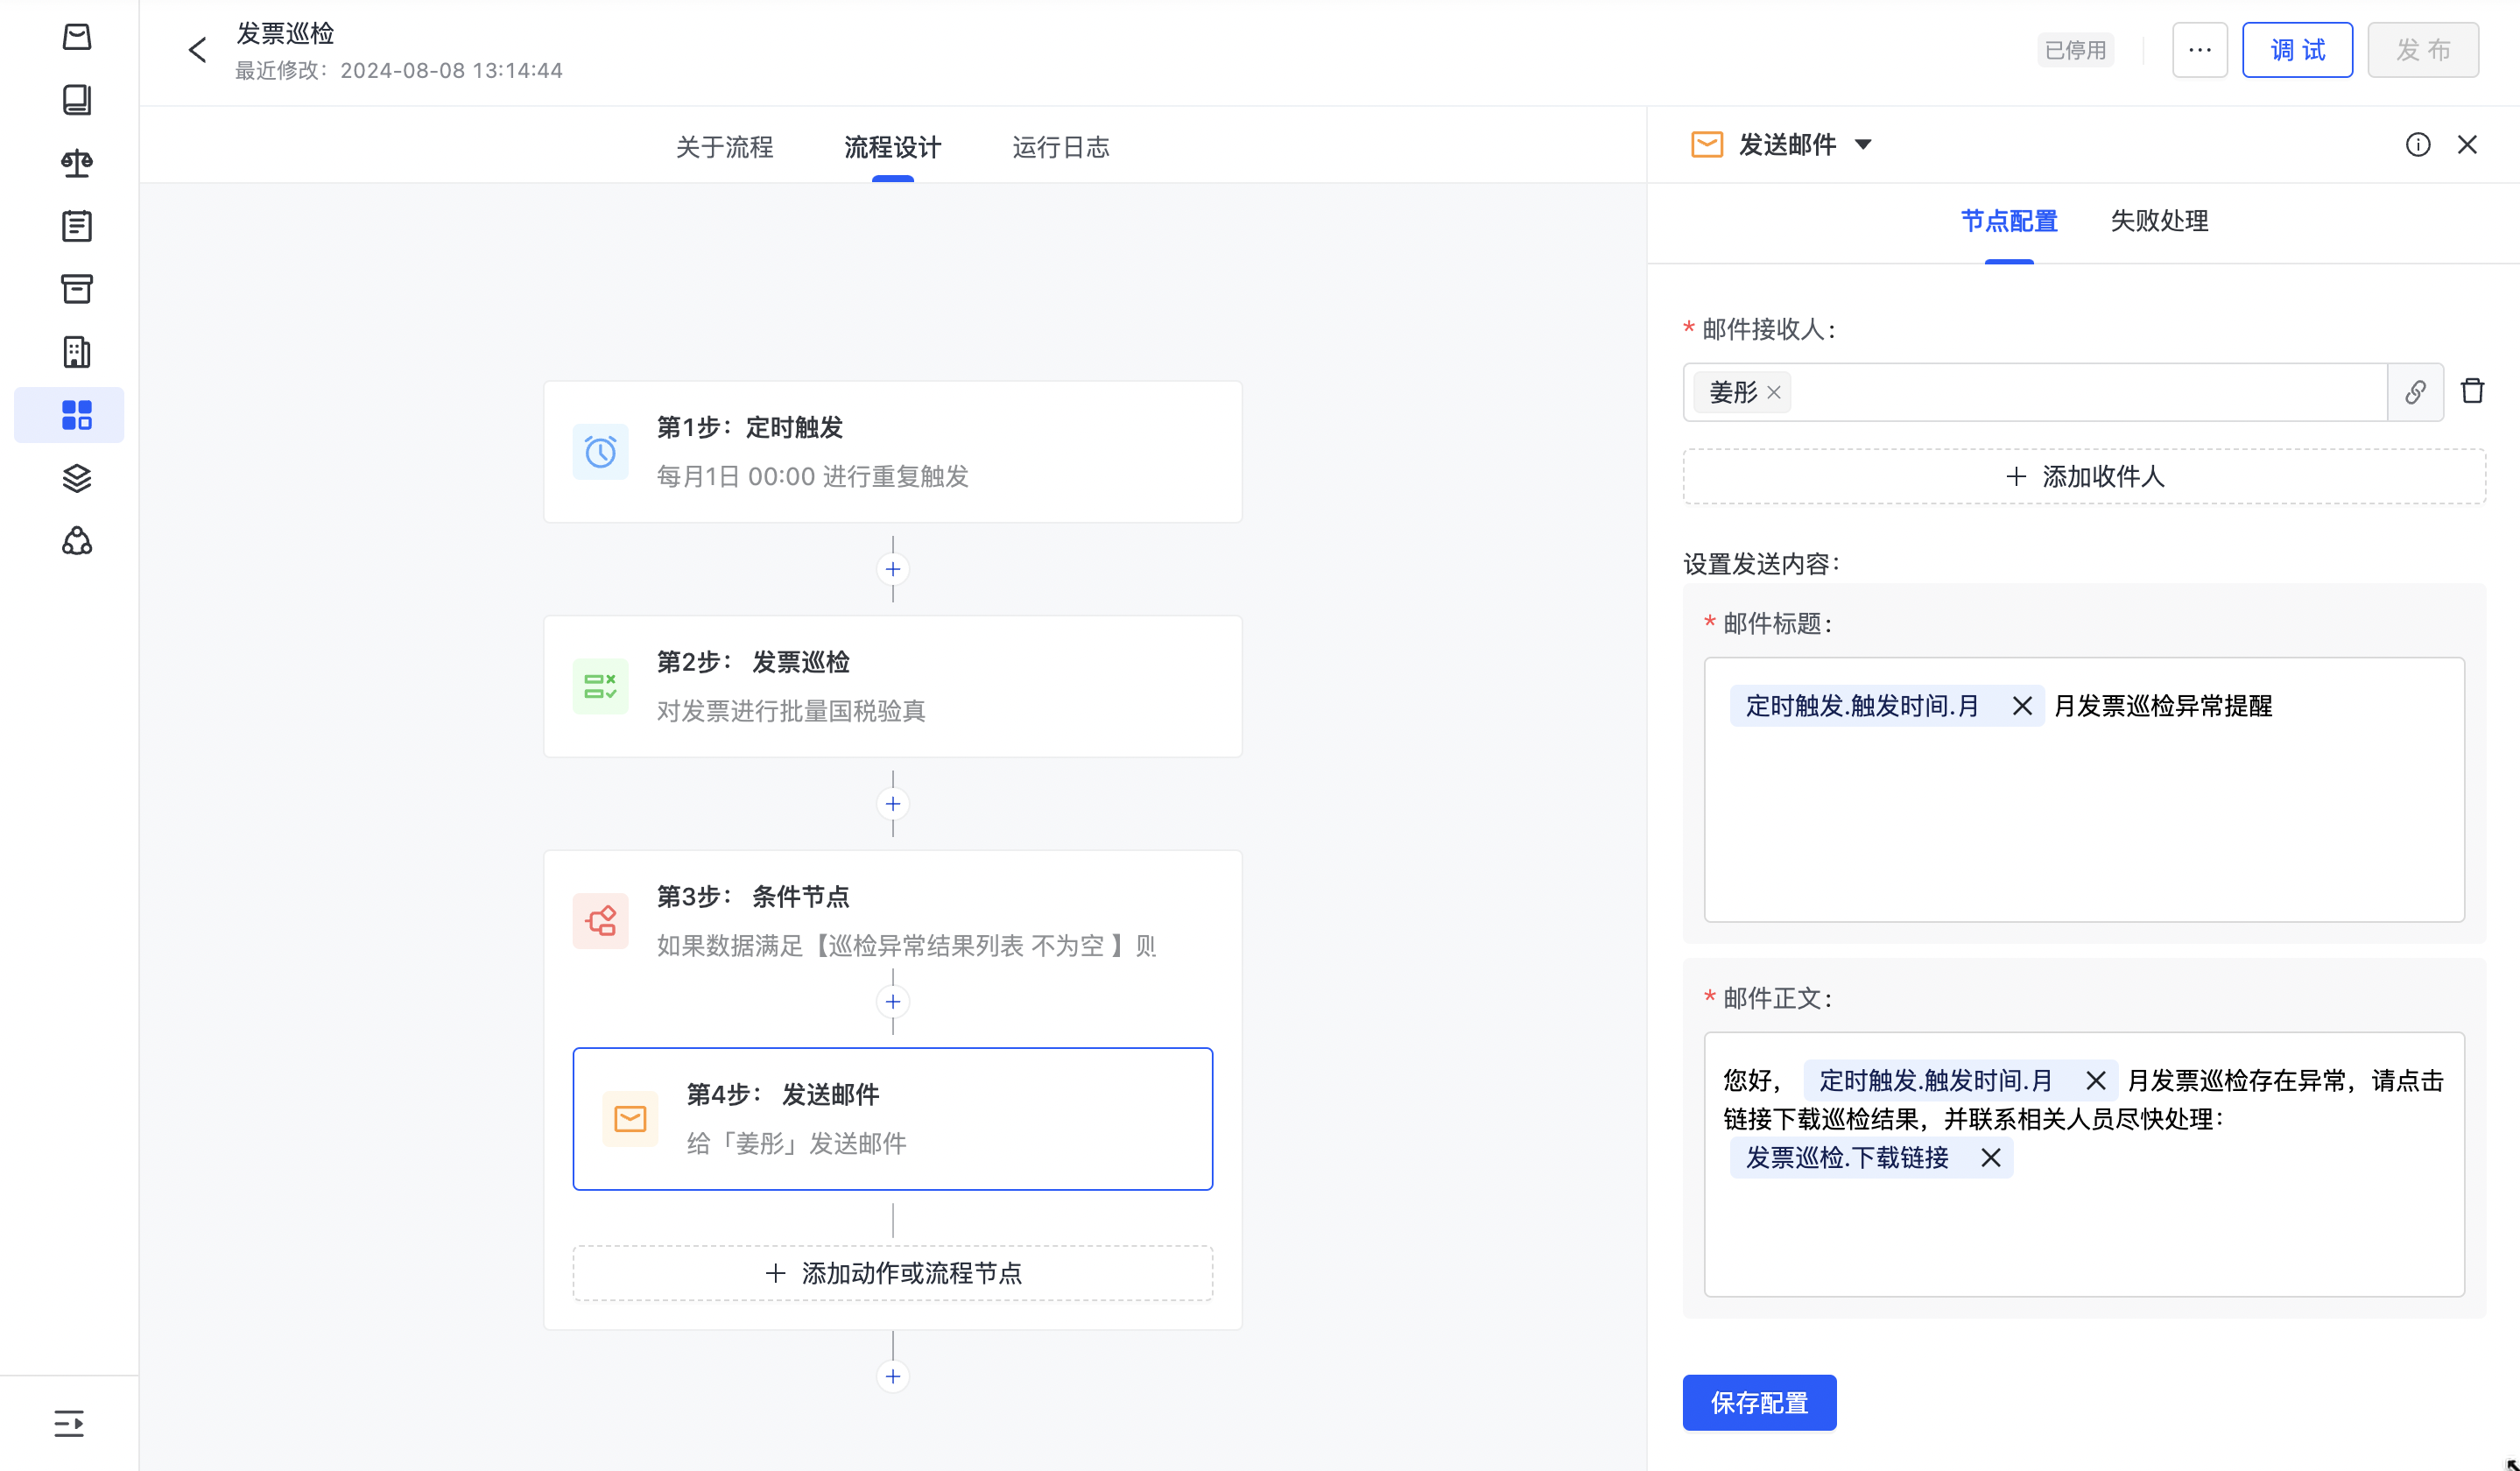Remove recipient 姜彤 tag

(x=1773, y=393)
